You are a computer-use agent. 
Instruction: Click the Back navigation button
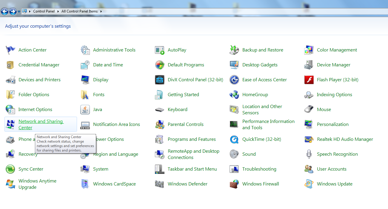tap(5, 12)
